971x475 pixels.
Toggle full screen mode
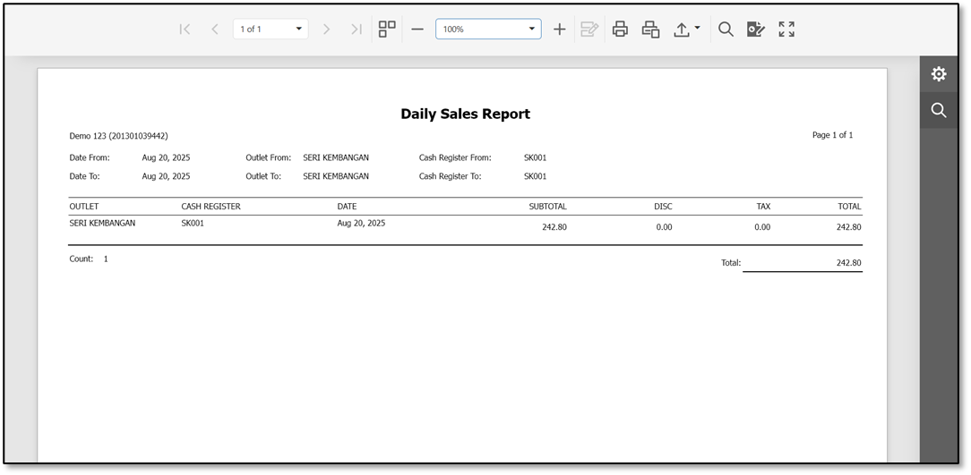coord(786,29)
